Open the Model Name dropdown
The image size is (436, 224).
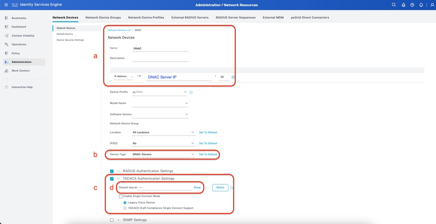(x=160, y=103)
